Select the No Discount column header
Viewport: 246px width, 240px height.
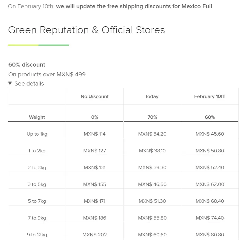(95, 96)
